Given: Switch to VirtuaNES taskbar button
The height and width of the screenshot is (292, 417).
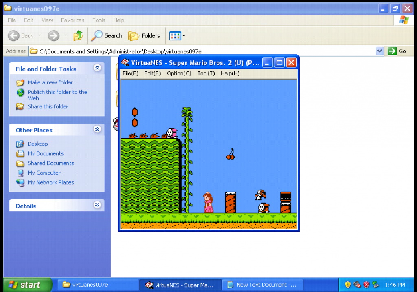Looking at the screenshot, I should pyautogui.click(x=180, y=285).
